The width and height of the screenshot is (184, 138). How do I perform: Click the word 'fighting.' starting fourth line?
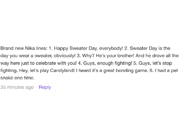[9, 71]
